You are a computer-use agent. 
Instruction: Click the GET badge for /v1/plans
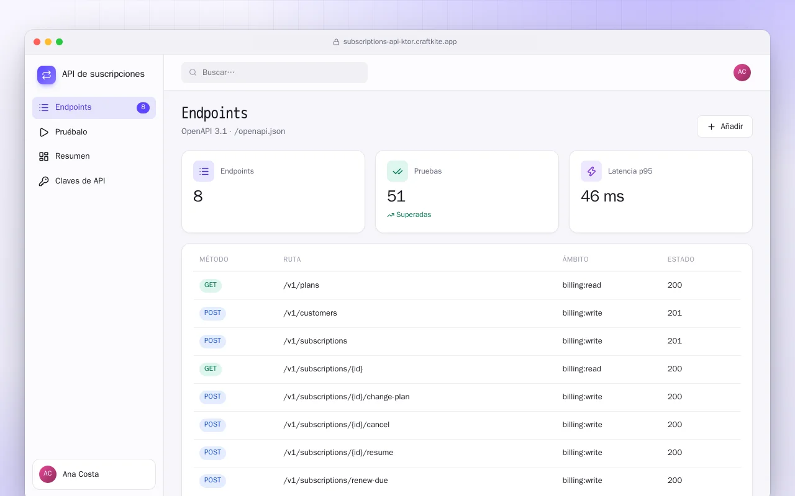point(211,286)
